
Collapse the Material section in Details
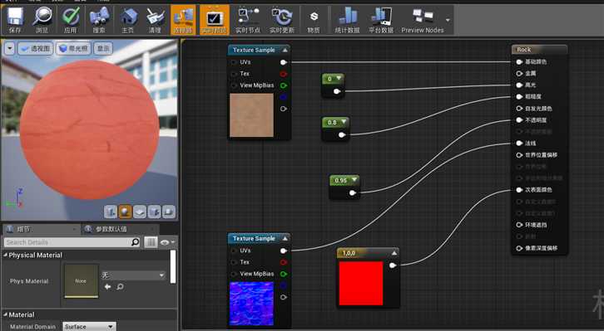pyautogui.click(x=5, y=315)
